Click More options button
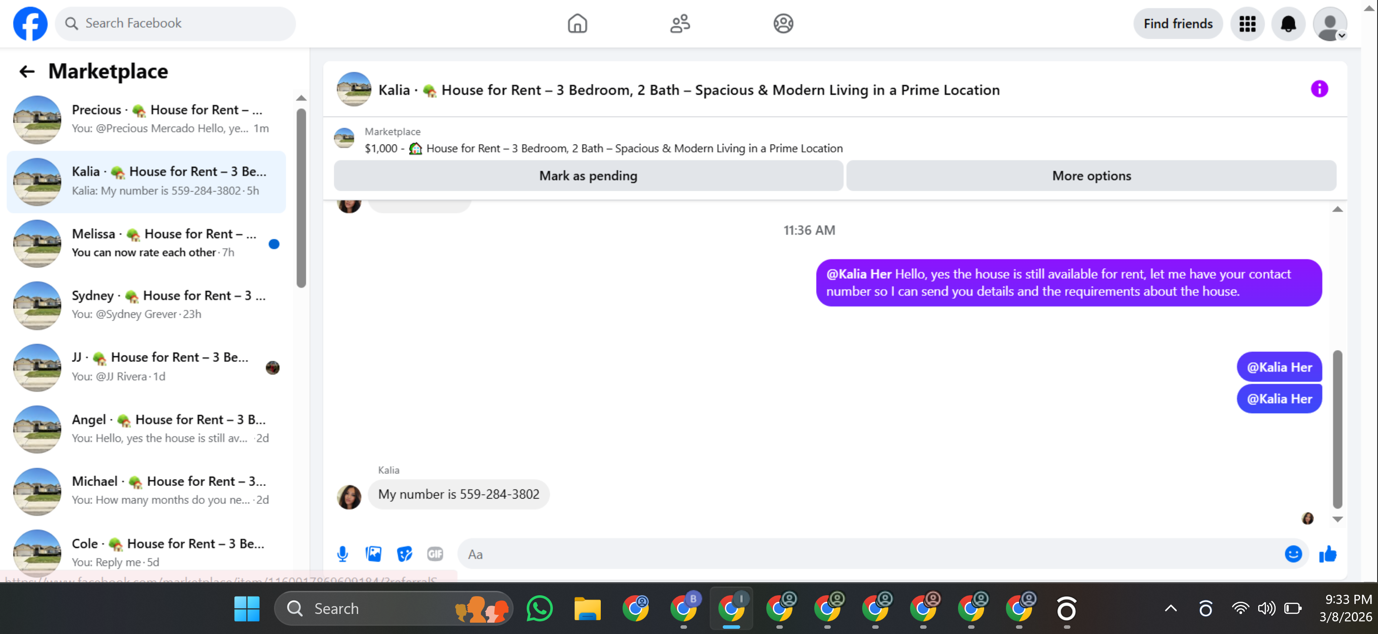Image resolution: width=1378 pixels, height=634 pixels. click(1091, 176)
